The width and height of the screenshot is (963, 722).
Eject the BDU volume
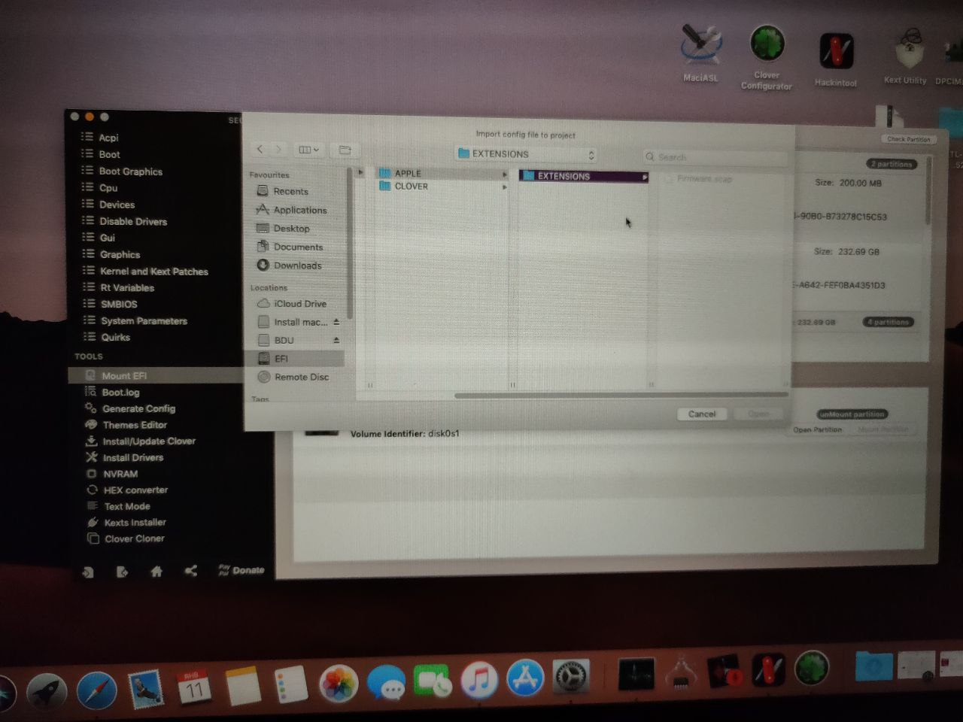pos(336,340)
